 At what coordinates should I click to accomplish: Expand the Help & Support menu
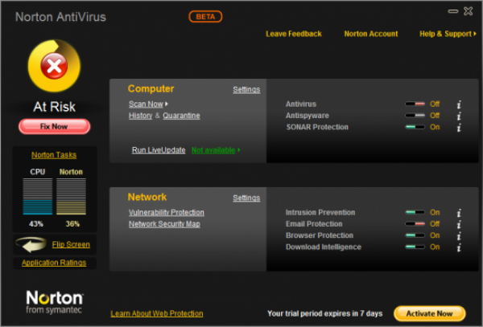[x=448, y=34]
